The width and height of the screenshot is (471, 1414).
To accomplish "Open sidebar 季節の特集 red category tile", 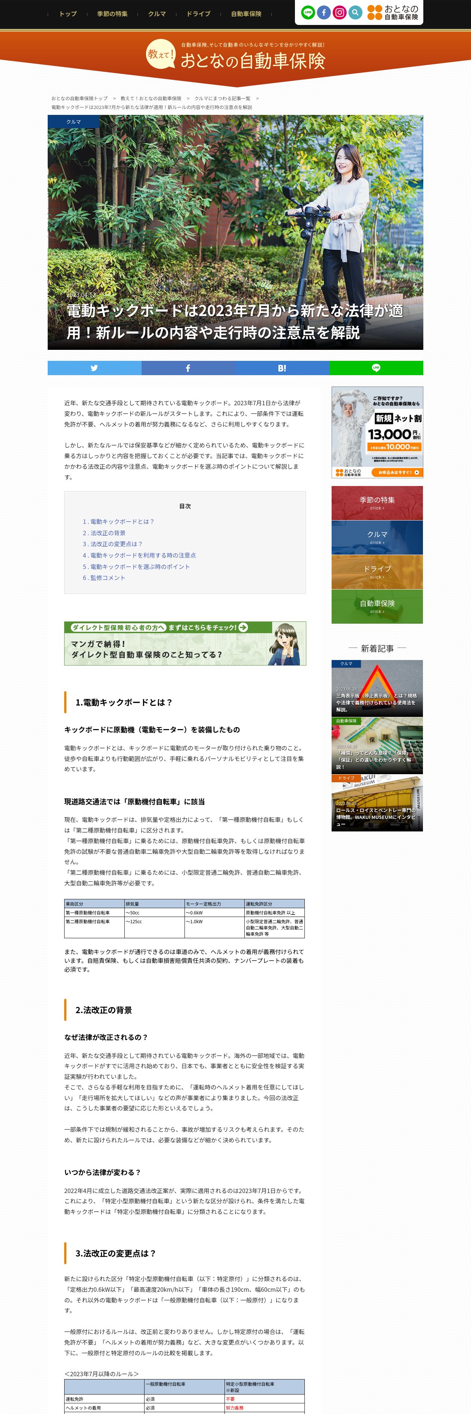I will tap(377, 503).
